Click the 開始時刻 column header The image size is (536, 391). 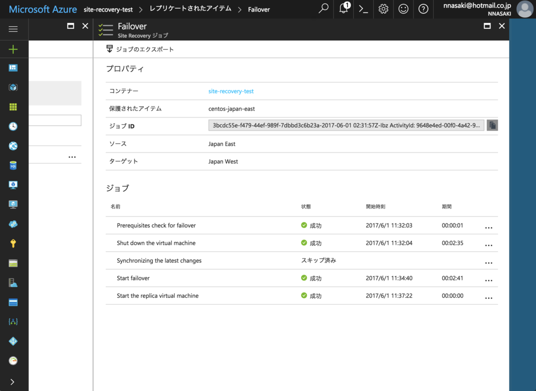[375, 207]
